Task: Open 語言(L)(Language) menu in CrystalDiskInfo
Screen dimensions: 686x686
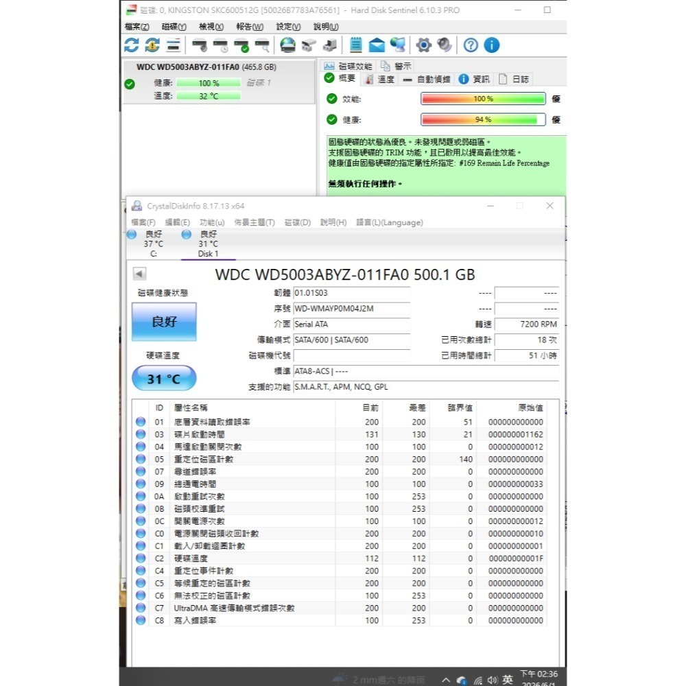Action: [390, 222]
